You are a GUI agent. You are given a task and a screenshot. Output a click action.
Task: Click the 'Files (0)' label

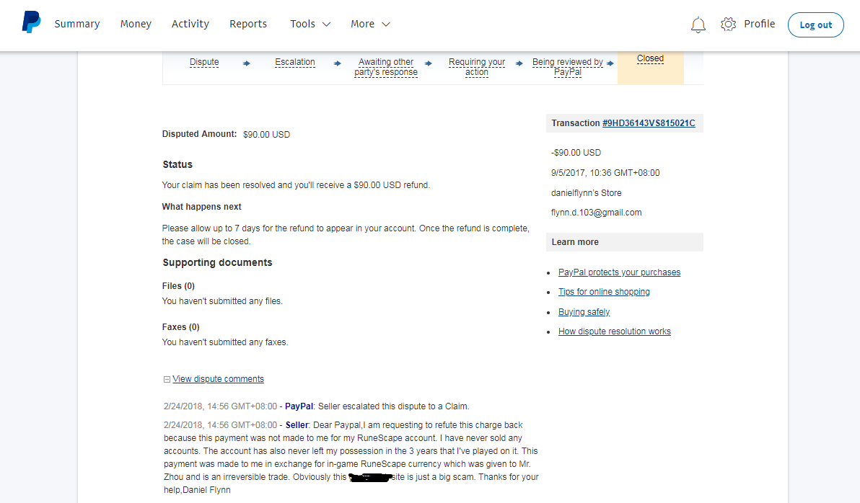[x=178, y=286]
